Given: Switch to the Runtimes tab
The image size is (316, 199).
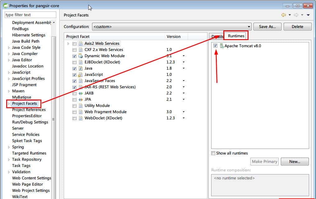Looking at the screenshot, I should click(x=236, y=36).
